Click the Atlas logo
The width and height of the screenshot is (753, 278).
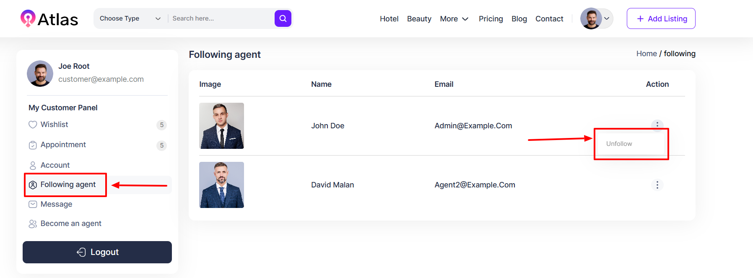(49, 19)
